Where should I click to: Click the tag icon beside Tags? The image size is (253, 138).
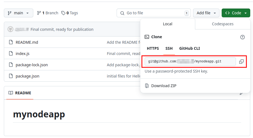tap(63, 13)
